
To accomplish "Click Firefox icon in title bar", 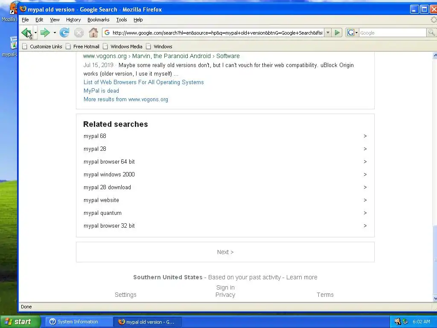I will (23, 9).
